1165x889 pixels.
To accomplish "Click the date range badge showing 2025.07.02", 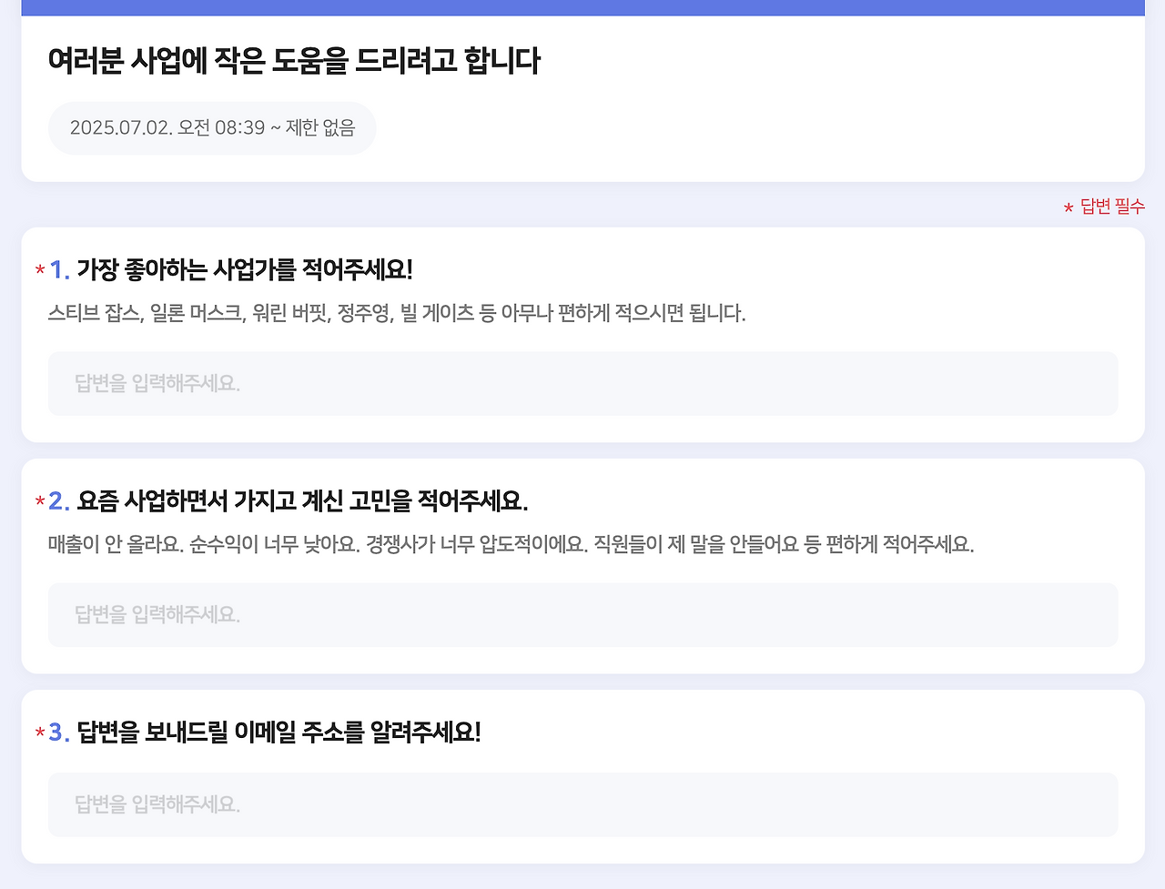I will (x=211, y=128).
